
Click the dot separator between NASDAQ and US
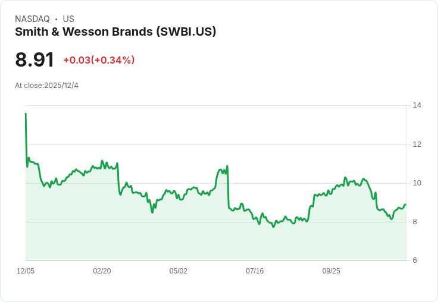point(57,19)
